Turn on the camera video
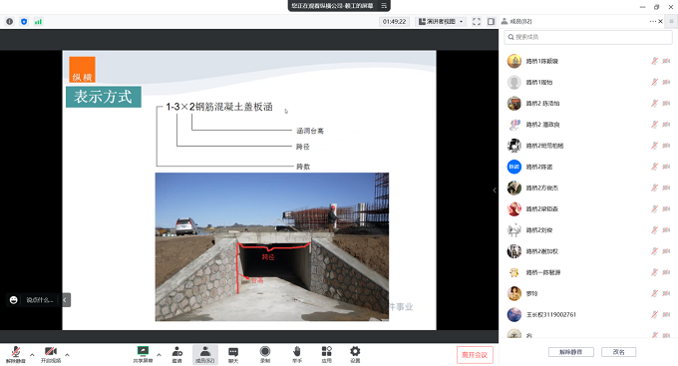Screen dimensions: 678x366 coord(51,354)
